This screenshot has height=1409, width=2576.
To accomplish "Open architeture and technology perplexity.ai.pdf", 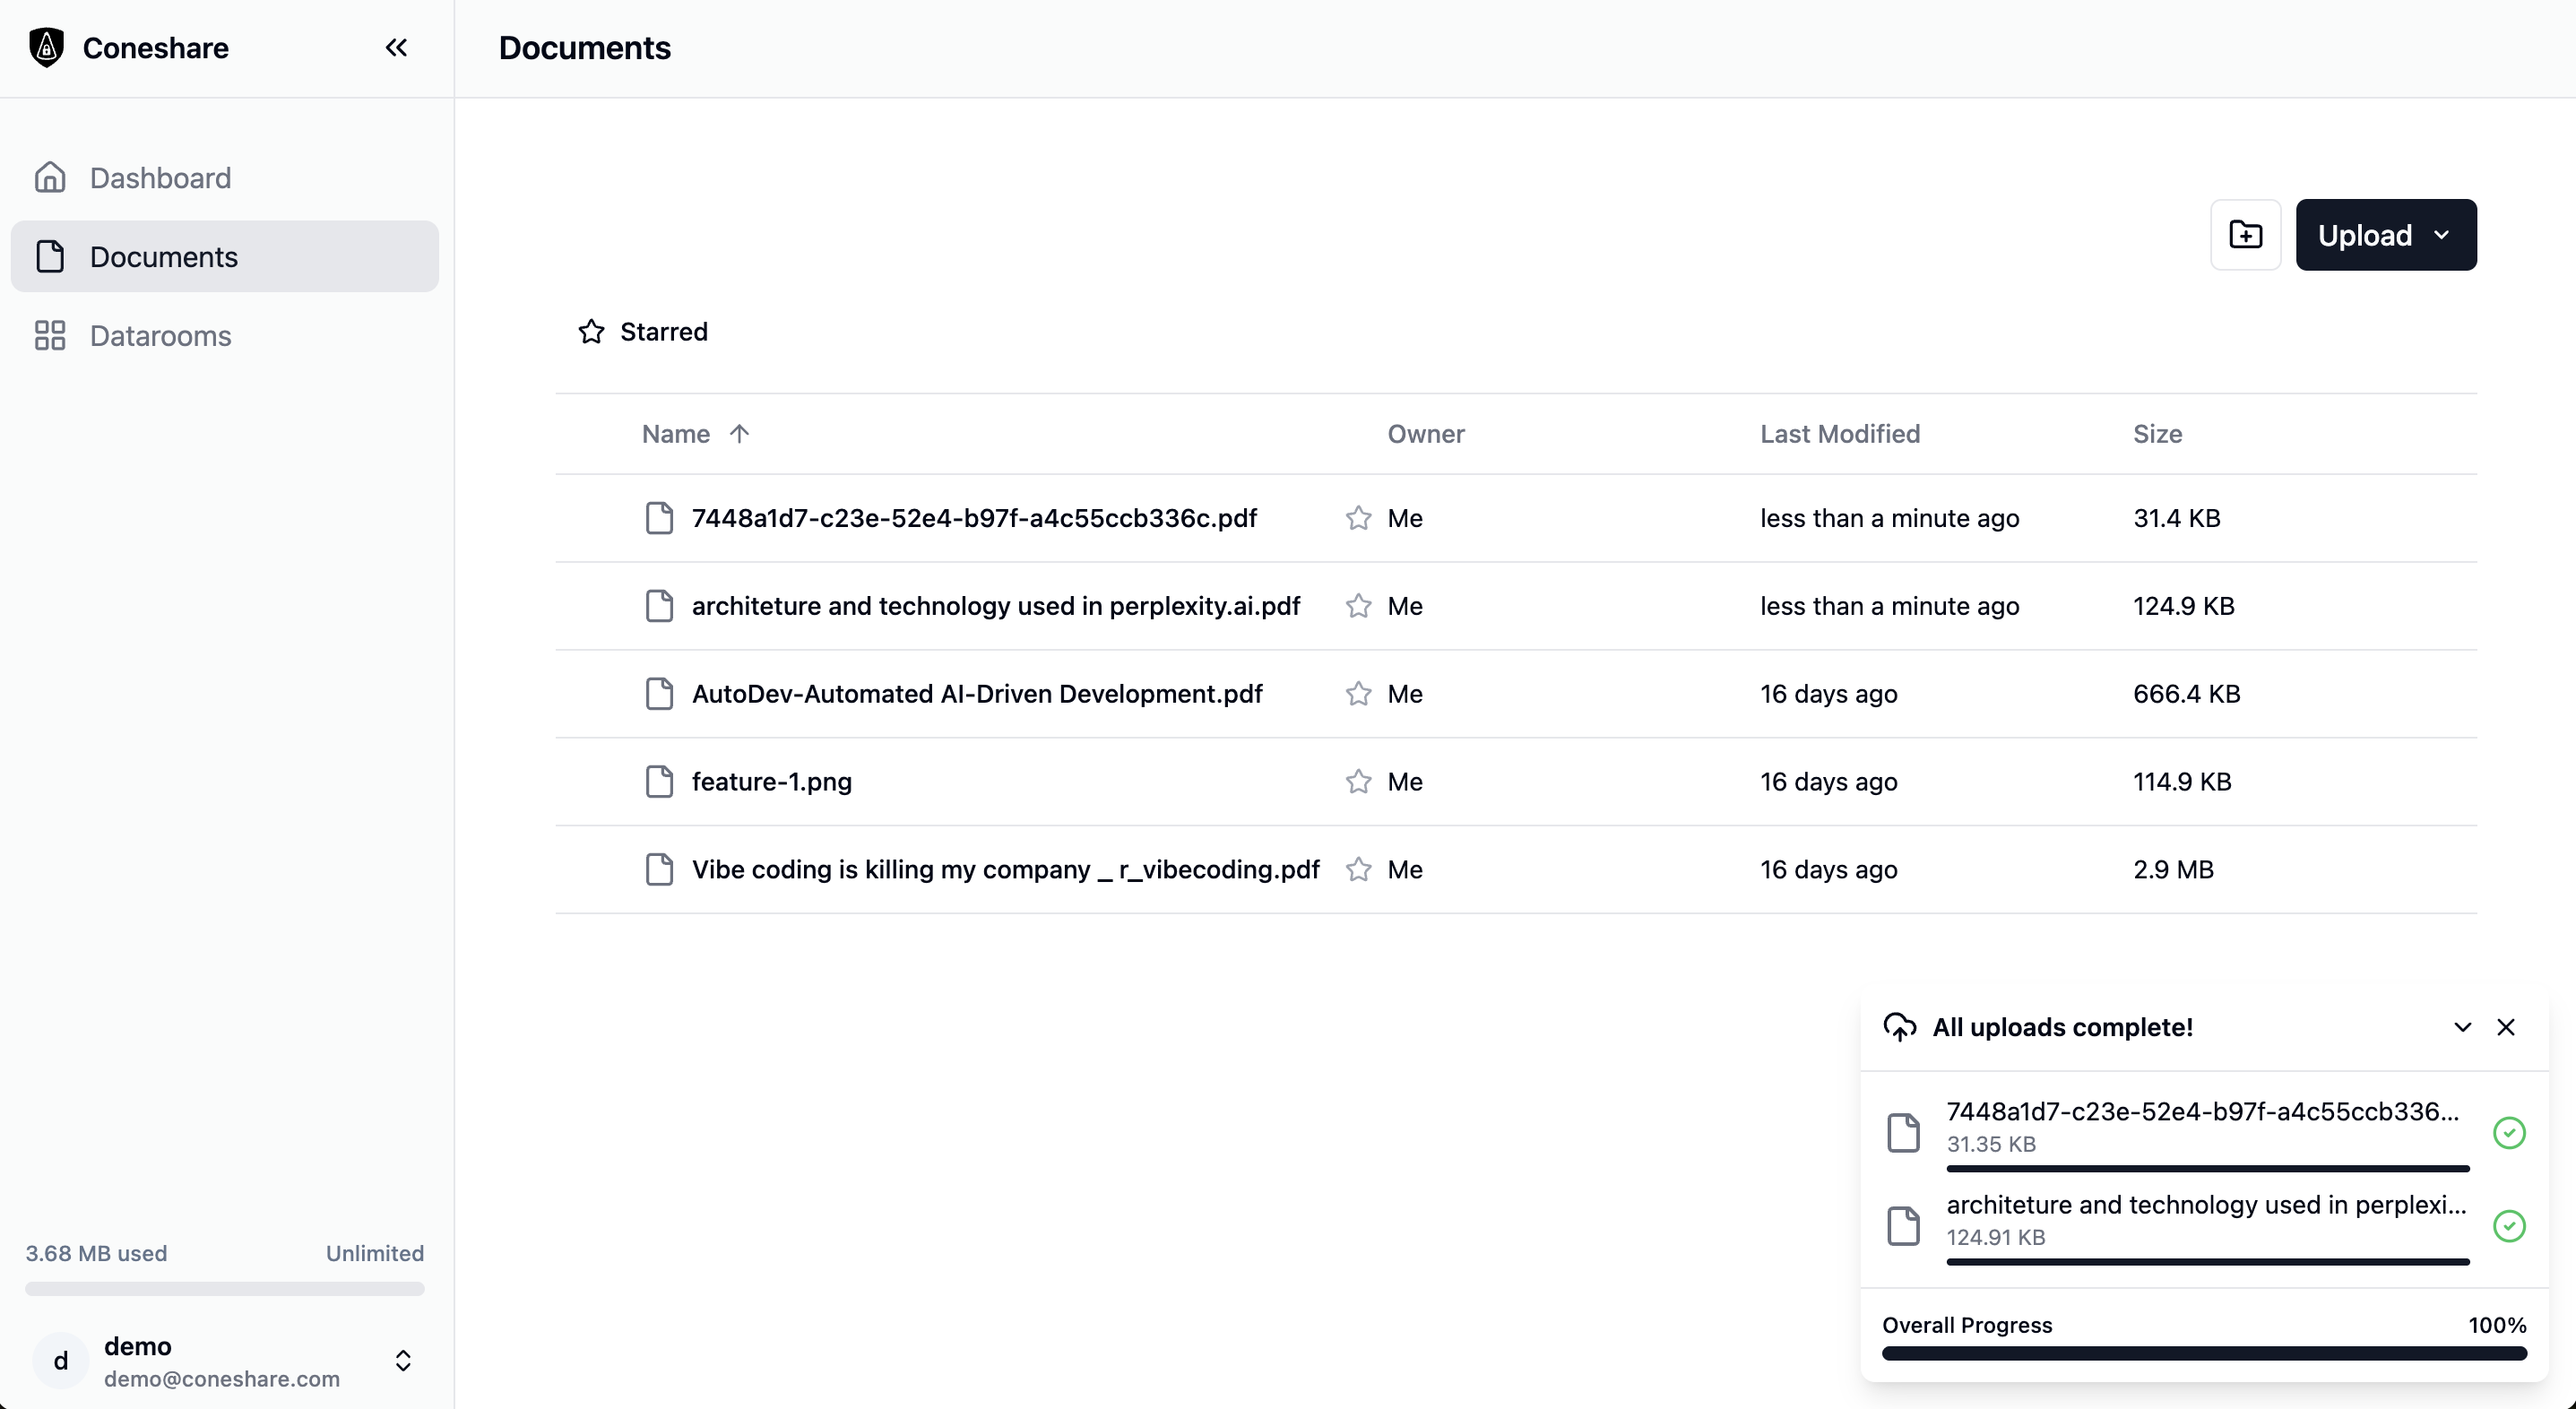I will 995,606.
